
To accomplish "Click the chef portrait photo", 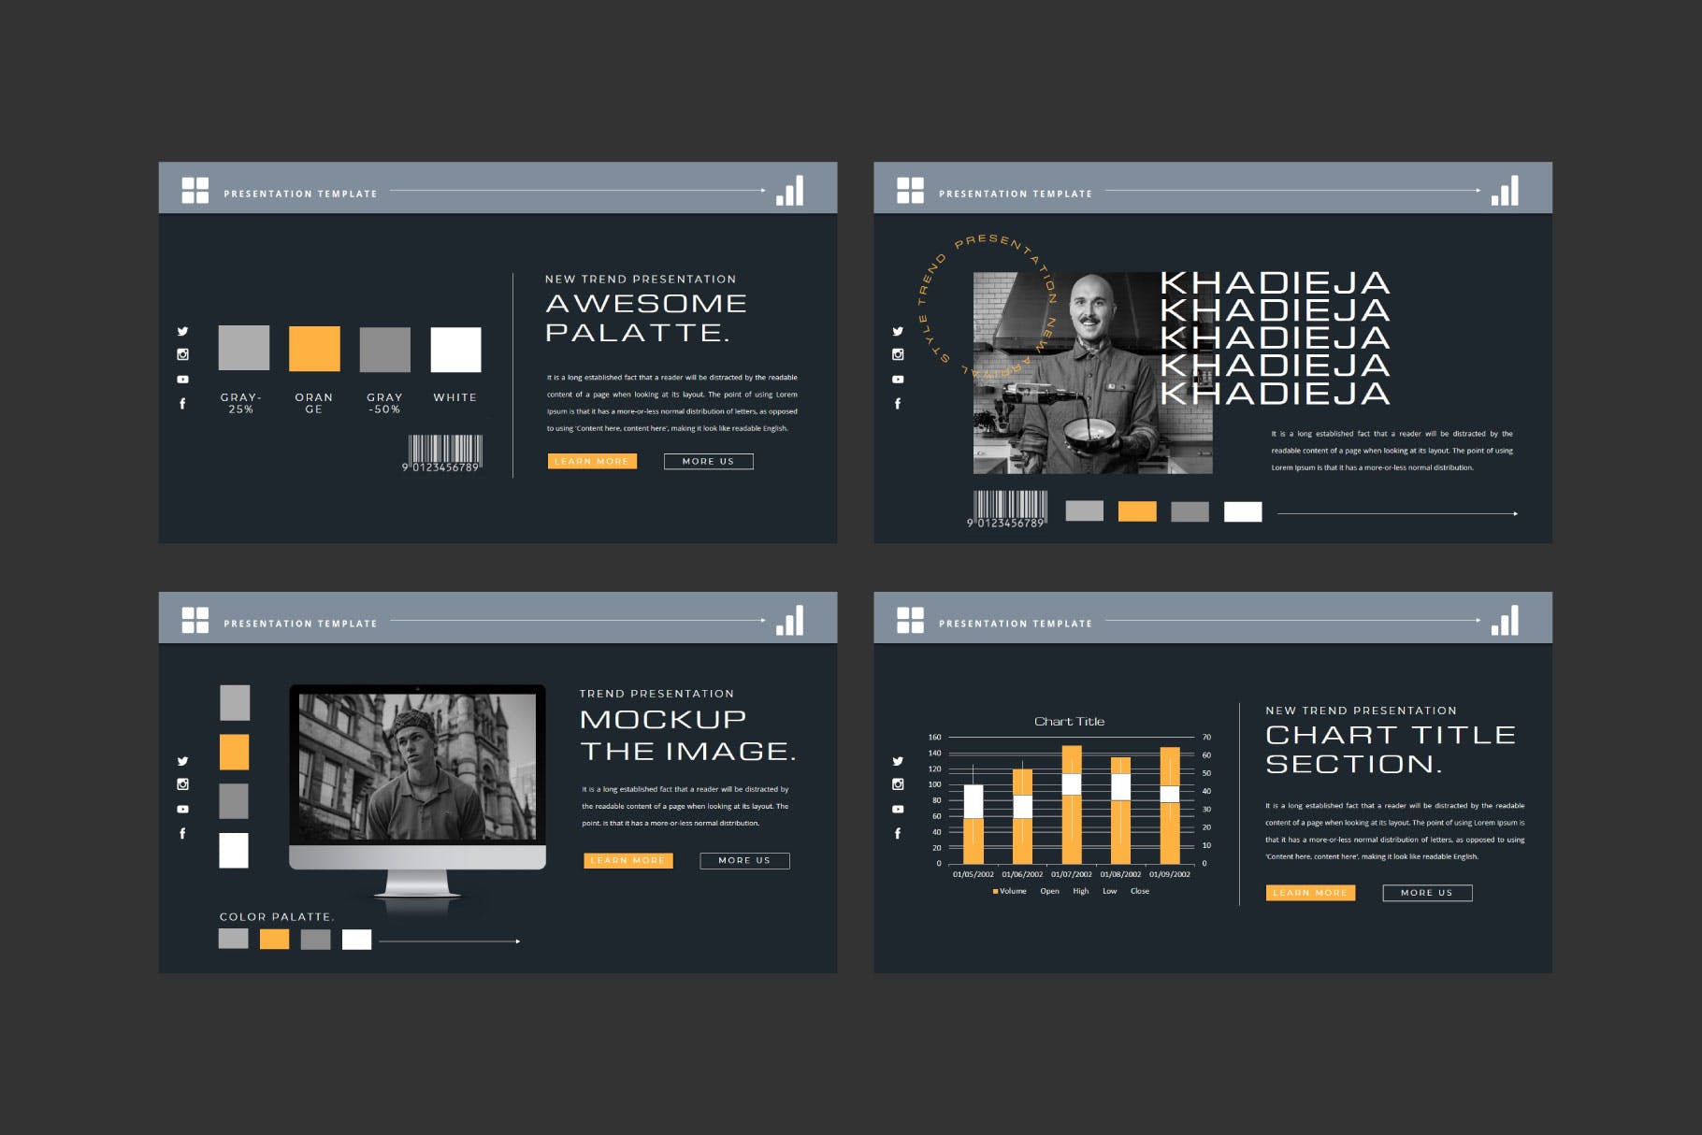I will 1093,373.
